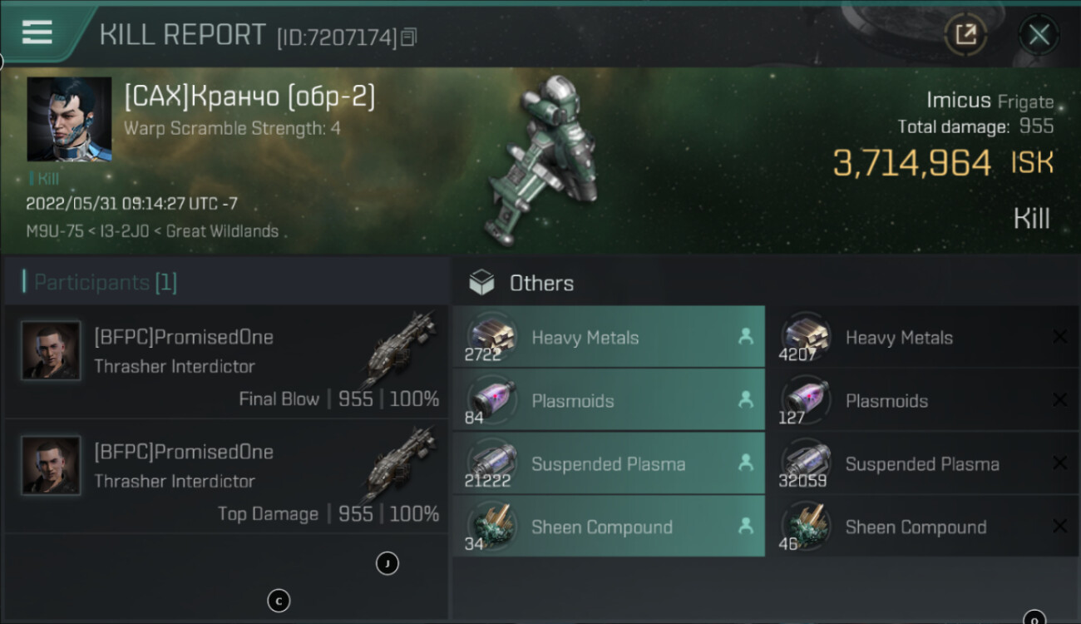
Task: Click the Others cargo box icon
Action: point(481,283)
